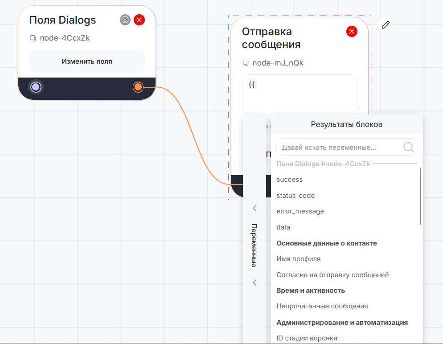Click the orange output port of Поля Dialogs
This screenshot has height=344, width=443.
[138, 87]
